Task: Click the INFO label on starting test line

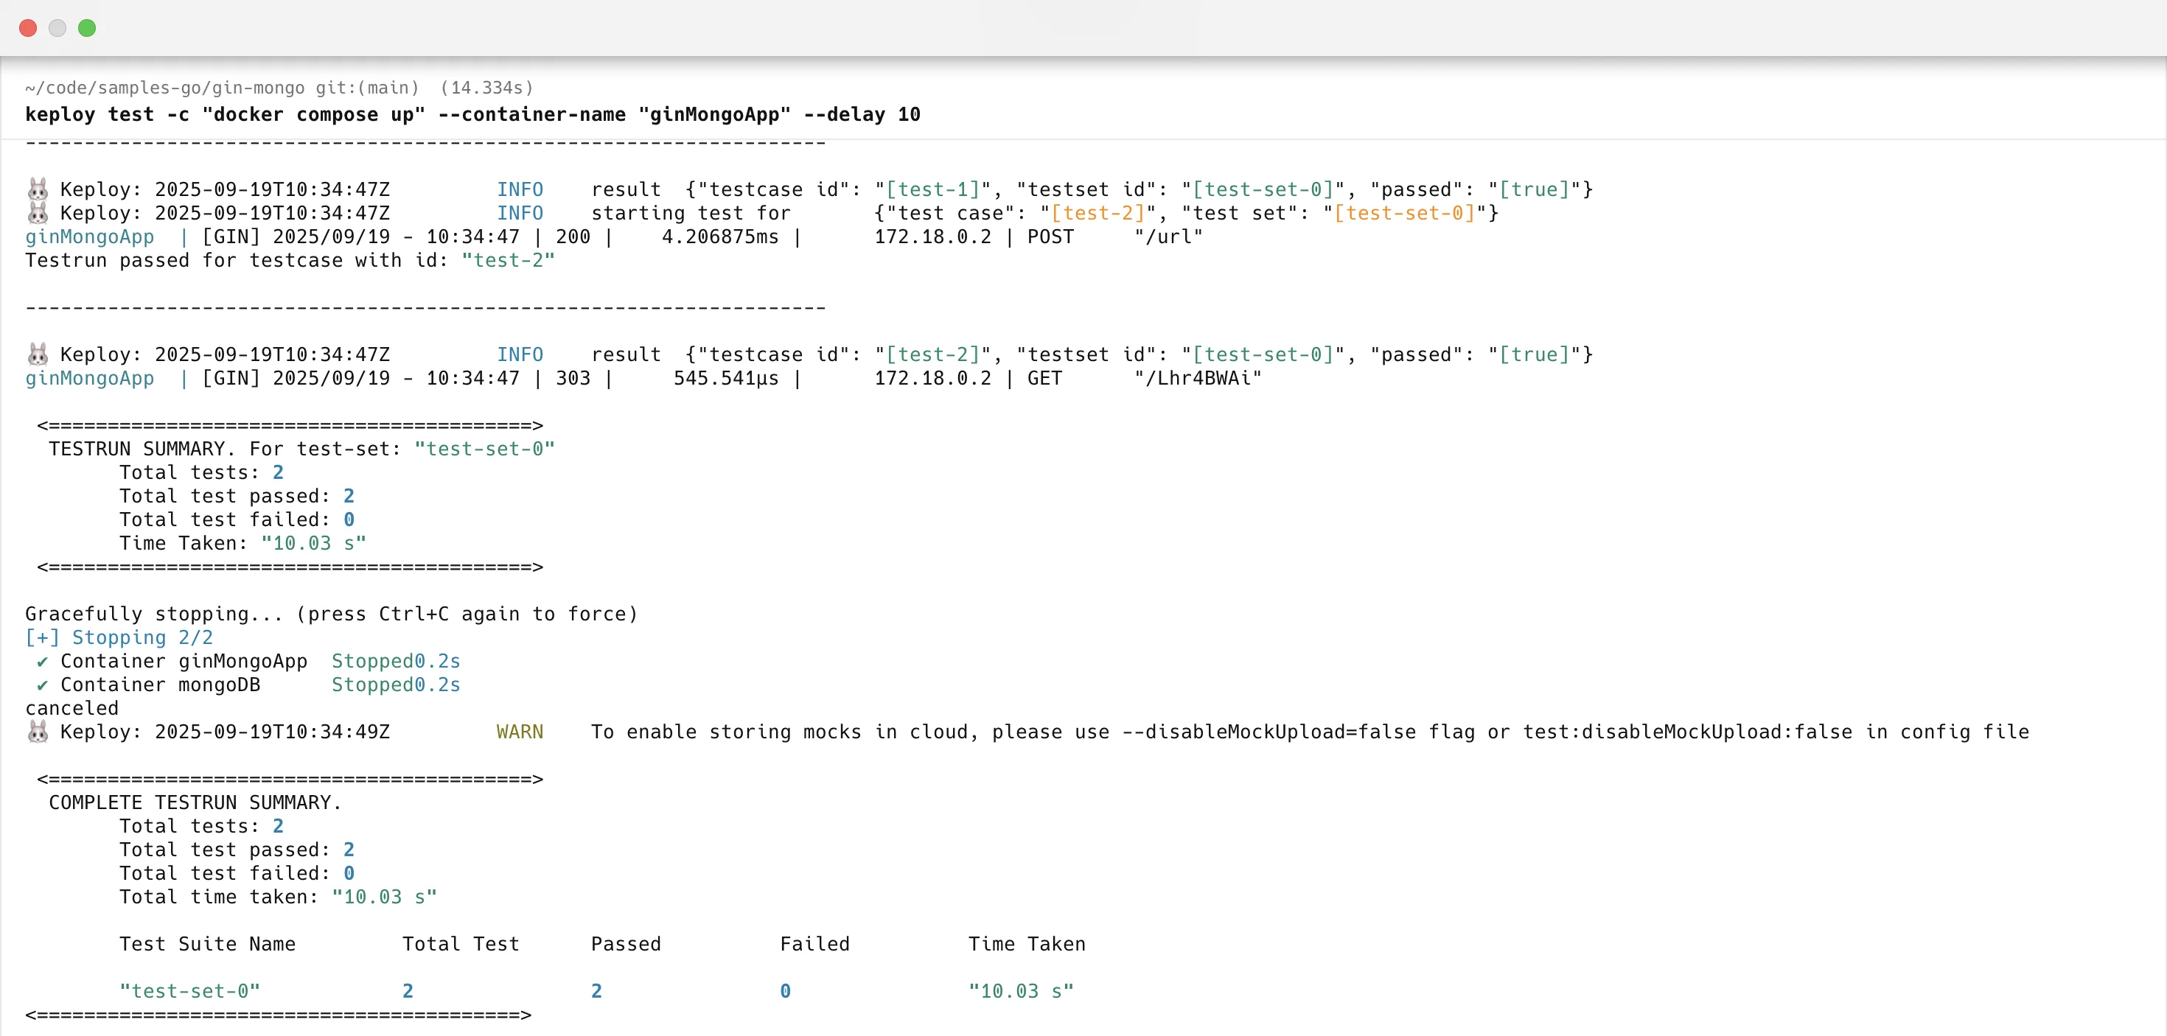Action: [x=520, y=213]
